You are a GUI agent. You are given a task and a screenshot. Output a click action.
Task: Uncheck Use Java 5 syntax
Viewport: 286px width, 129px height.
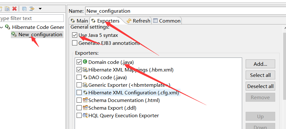tap(75, 35)
